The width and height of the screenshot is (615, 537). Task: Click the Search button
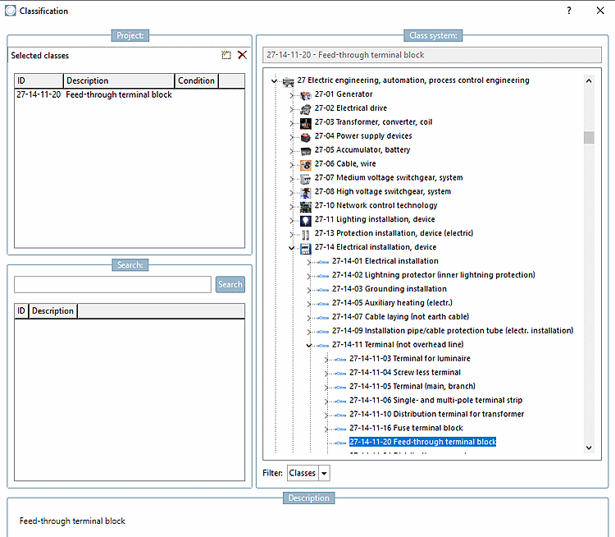[x=230, y=284]
